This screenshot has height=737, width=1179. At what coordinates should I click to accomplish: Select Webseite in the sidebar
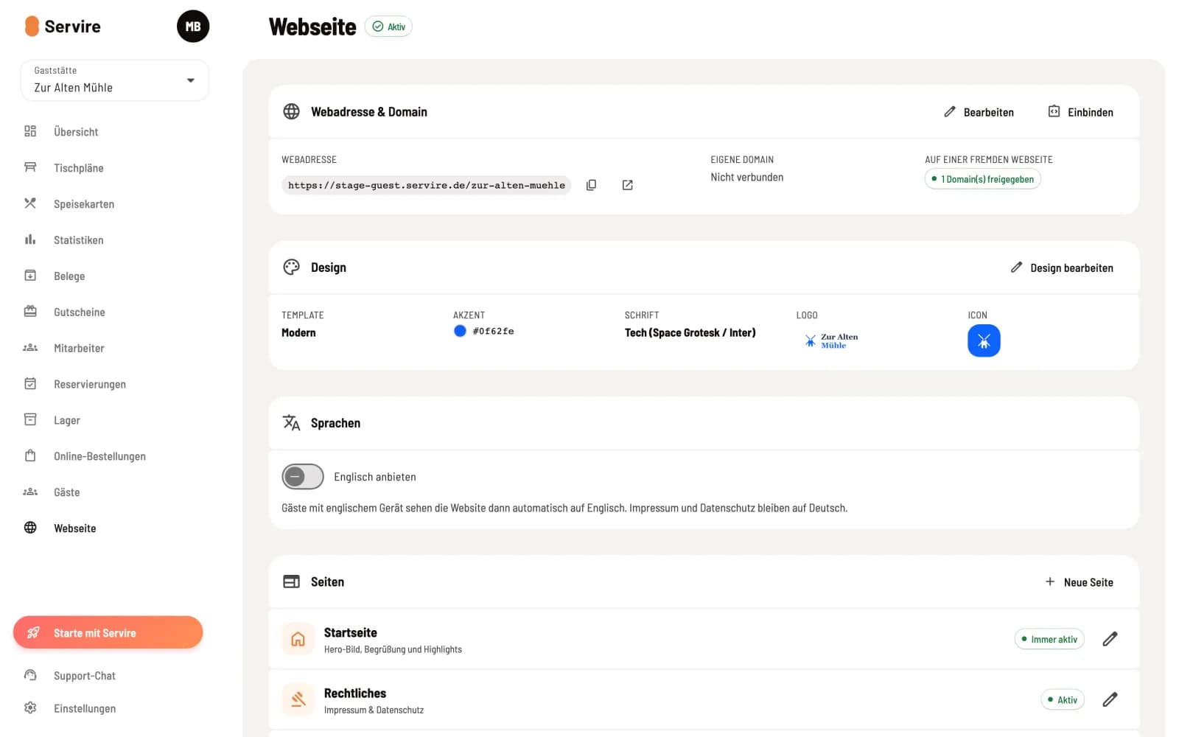click(74, 528)
